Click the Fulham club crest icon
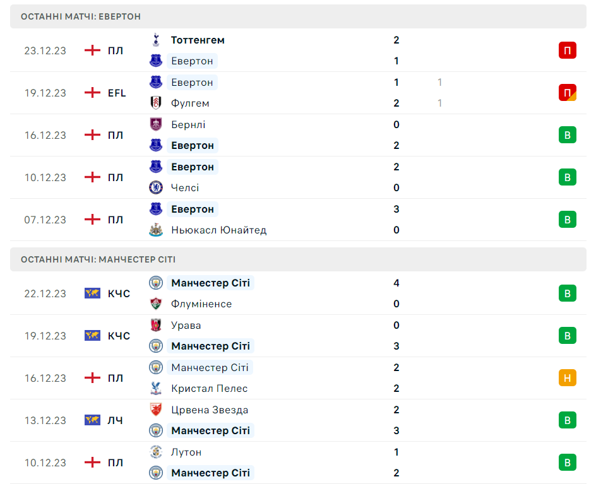Screen dimensions: 596x484 155,103
